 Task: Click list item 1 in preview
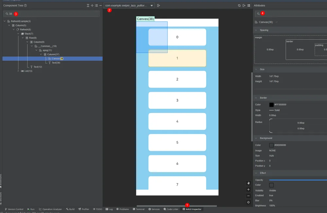click(177, 58)
